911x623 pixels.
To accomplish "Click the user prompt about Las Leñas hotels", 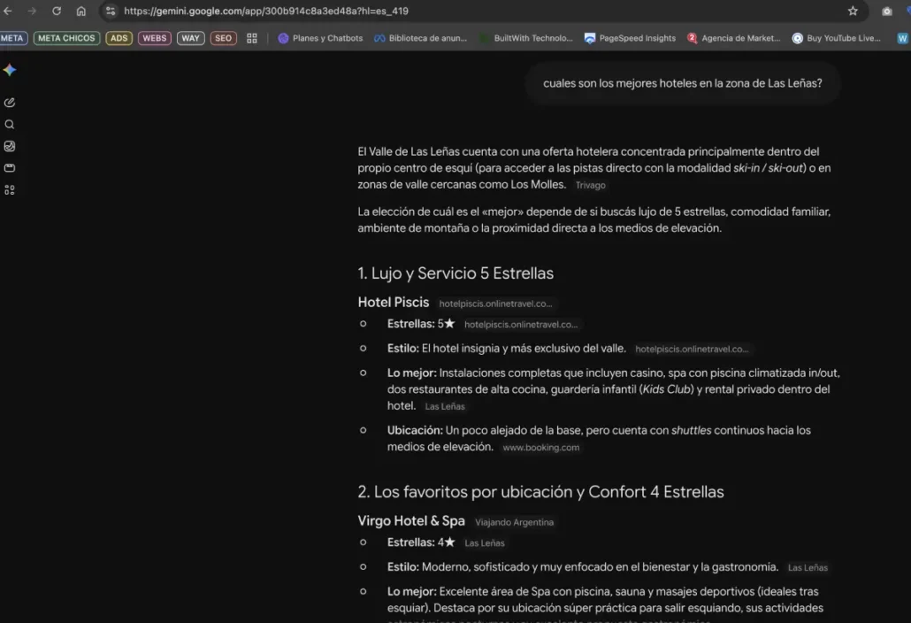I will point(683,83).
